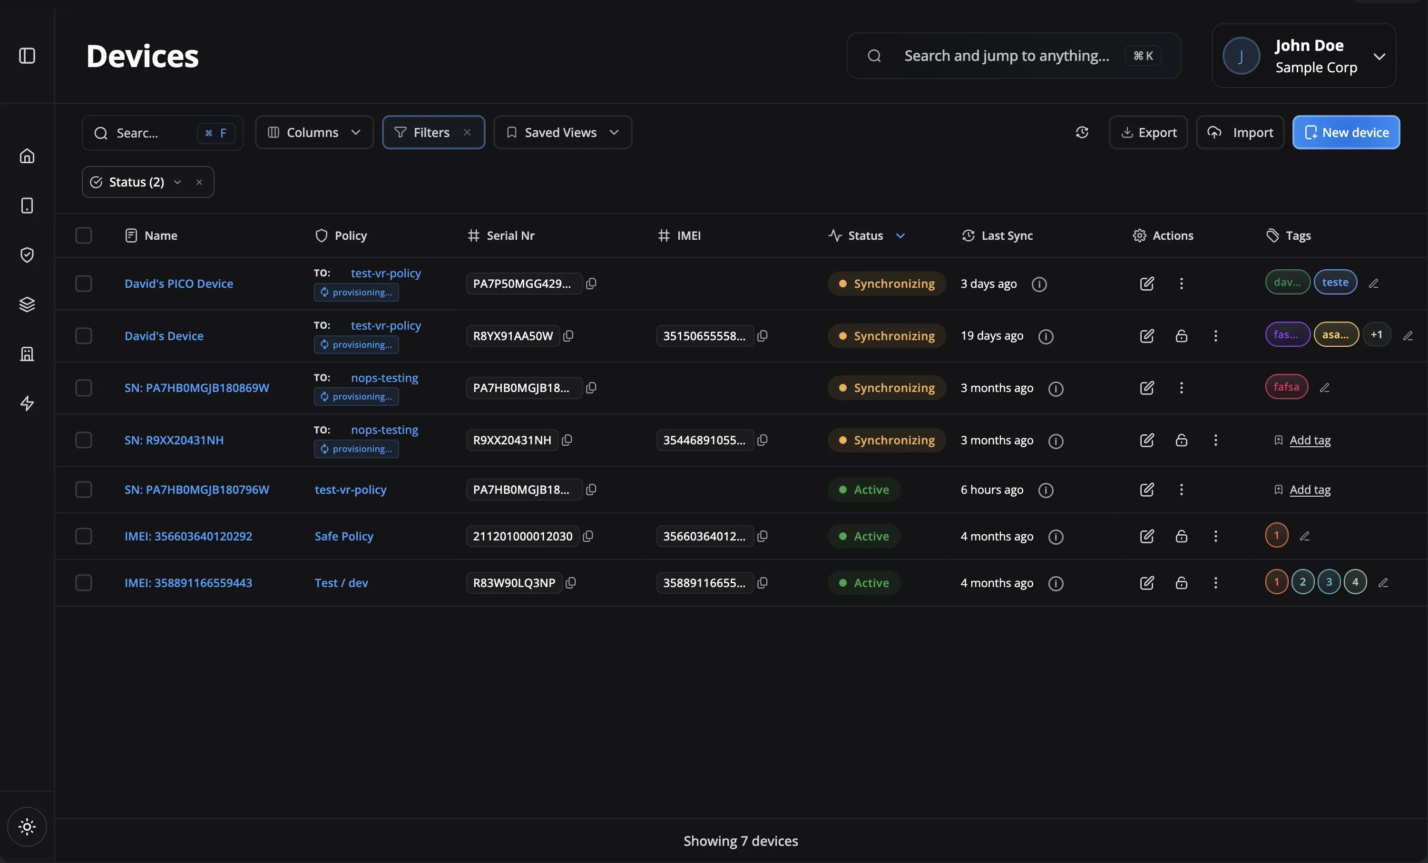Image resolution: width=1428 pixels, height=863 pixels.
Task: Toggle light theme sun icon
Action: (27, 826)
